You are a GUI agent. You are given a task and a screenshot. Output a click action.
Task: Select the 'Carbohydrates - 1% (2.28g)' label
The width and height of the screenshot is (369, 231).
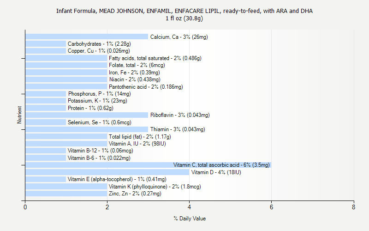(x=99, y=44)
